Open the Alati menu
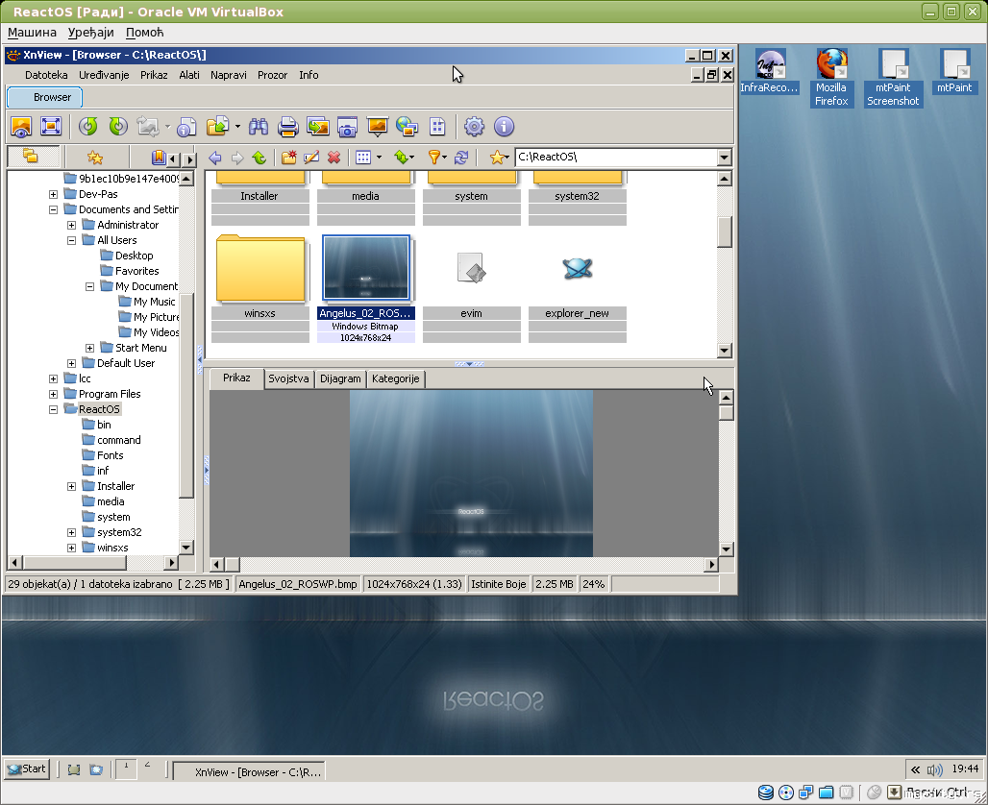988x805 pixels. pyautogui.click(x=189, y=75)
